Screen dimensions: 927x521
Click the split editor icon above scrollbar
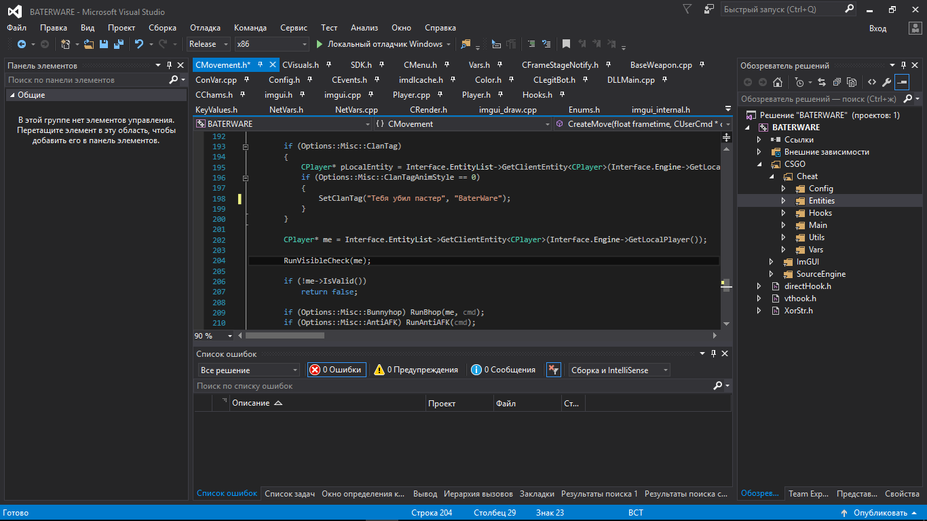726,138
